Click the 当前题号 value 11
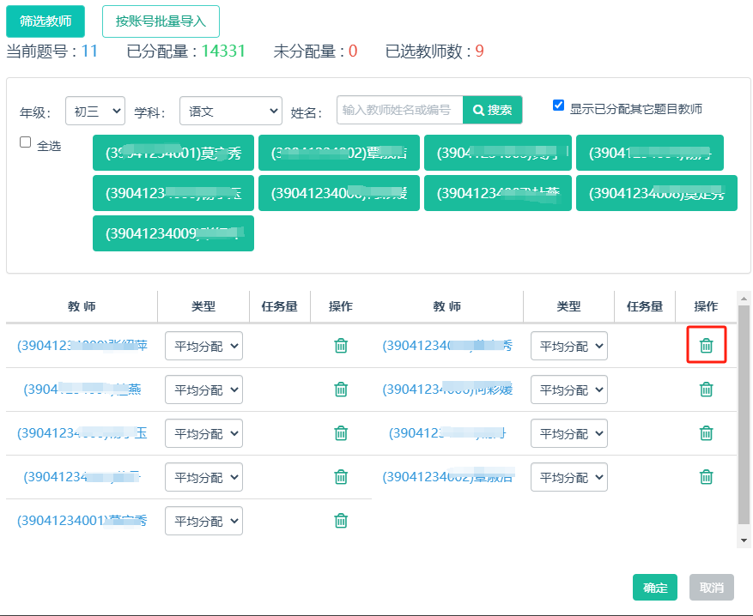The width and height of the screenshot is (753, 616). (x=89, y=51)
